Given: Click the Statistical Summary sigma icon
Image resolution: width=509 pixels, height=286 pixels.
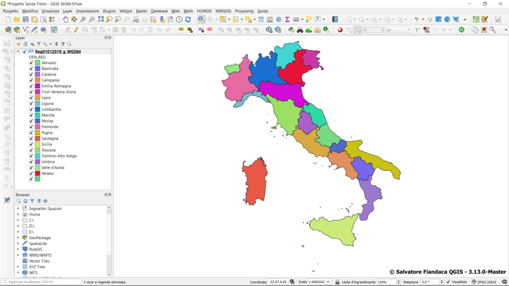Looking at the screenshot, I should [x=287, y=19].
